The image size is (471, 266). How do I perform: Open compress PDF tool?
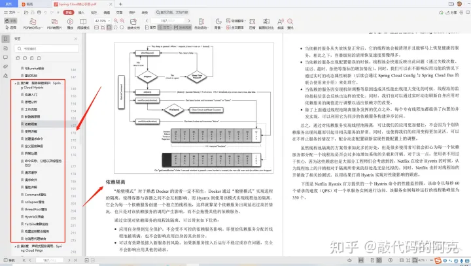coord(252,24)
